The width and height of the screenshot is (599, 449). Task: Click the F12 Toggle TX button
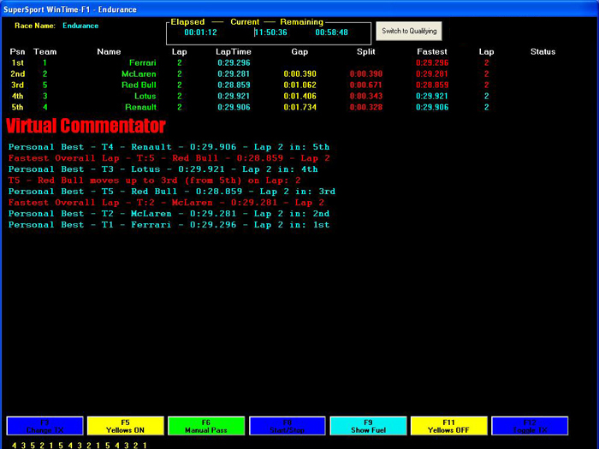[x=530, y=426]
